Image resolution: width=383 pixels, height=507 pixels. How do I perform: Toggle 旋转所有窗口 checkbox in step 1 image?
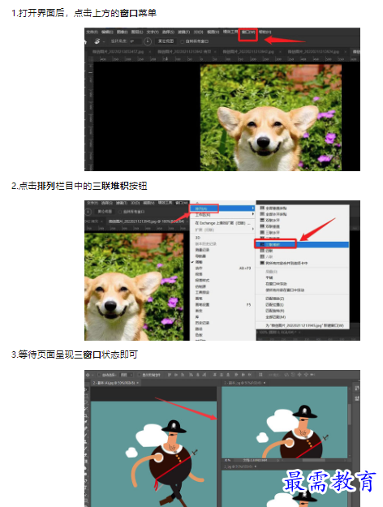pos(182,41)
